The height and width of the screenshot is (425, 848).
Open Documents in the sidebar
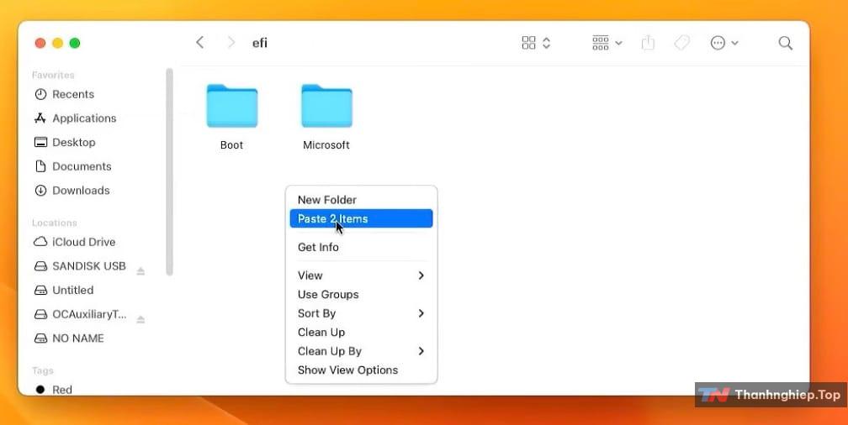tap(82, 166)
